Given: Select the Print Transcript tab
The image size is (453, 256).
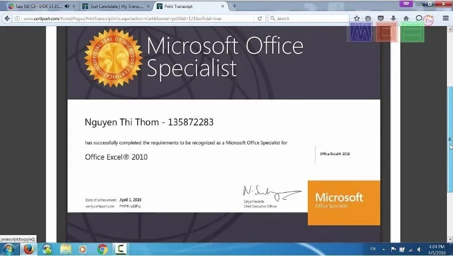Looking at the screenshot, I should tap(178, 6).
